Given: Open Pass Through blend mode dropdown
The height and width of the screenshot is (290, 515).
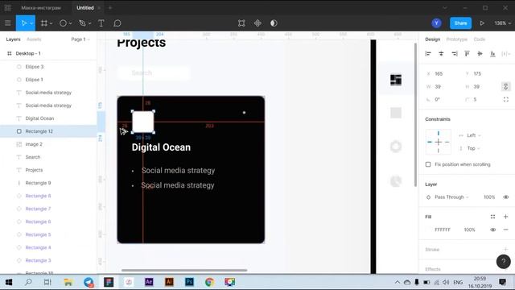Looking at the screenshot, I should (x=451, y=197).
